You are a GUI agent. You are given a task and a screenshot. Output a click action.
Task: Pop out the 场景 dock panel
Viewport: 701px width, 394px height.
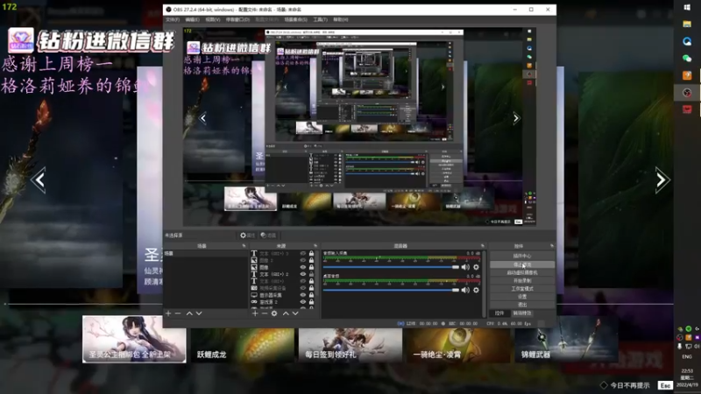click(x=244, y=246)
